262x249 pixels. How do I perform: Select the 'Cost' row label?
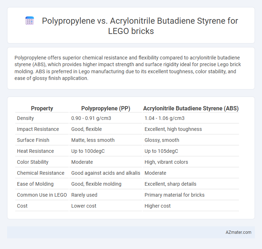pyautogui.click(x=22, y=206)
